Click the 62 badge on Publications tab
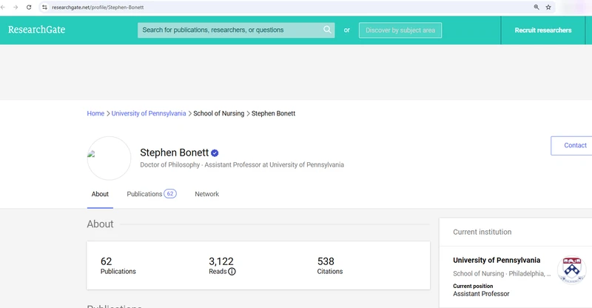The width and height of the screenshot is (592, 308). (170, 194)
